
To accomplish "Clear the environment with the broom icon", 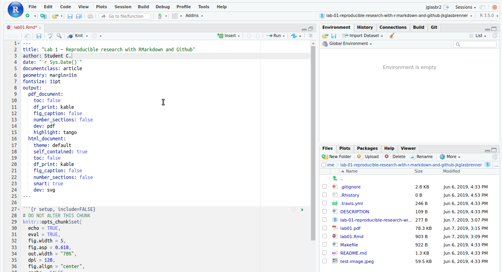I will coord(391,36).
